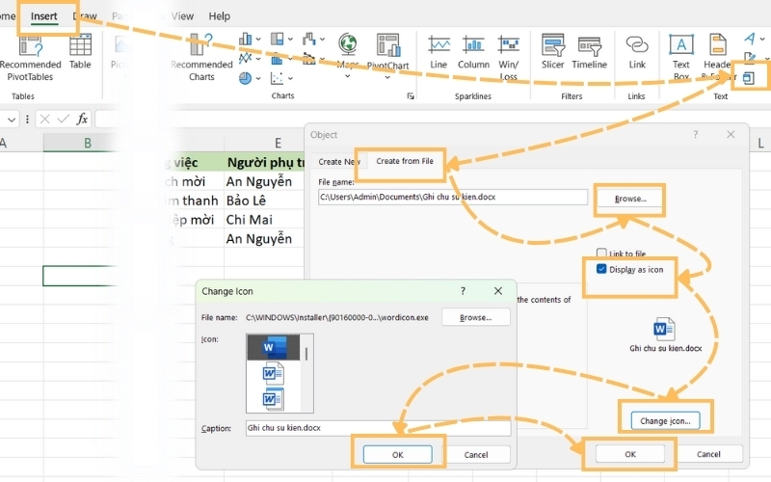The image size is (771, 482).
Task: Toggle the Link to file checkbox
Action: pyautogui.click(x=601, y=254)
